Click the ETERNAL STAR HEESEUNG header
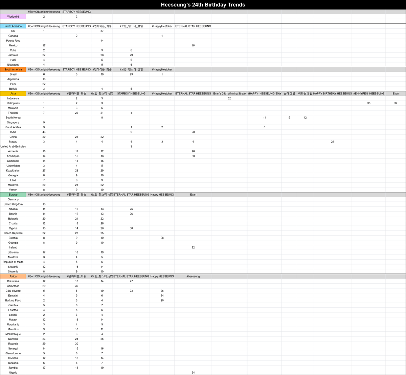This screenshot has width=406, height=375. (x=193, y=26)
